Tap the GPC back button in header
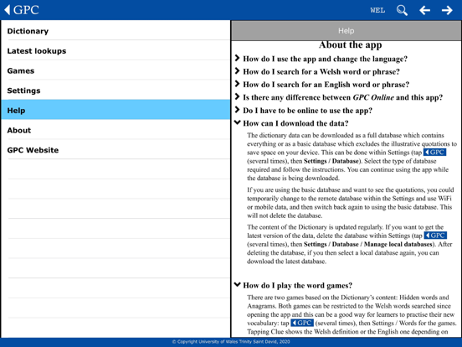The height and width of the screenshot is (347, 462). (x=22, y=10)
